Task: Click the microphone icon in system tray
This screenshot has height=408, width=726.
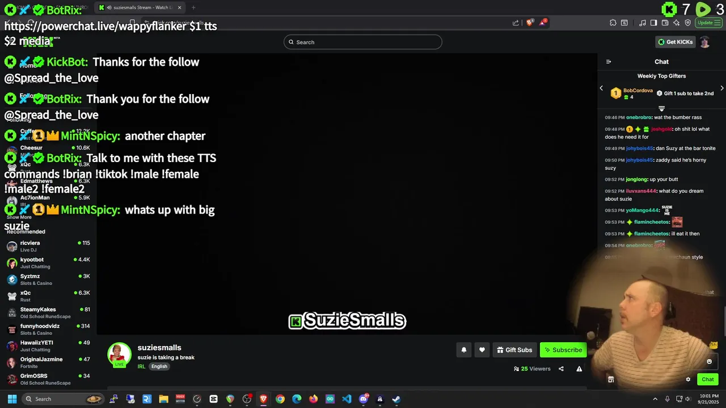Action: tap(668, 399)
